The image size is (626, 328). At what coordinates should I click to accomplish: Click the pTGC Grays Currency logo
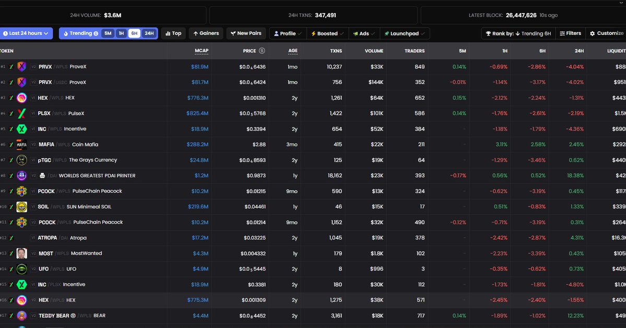point(21,160)
